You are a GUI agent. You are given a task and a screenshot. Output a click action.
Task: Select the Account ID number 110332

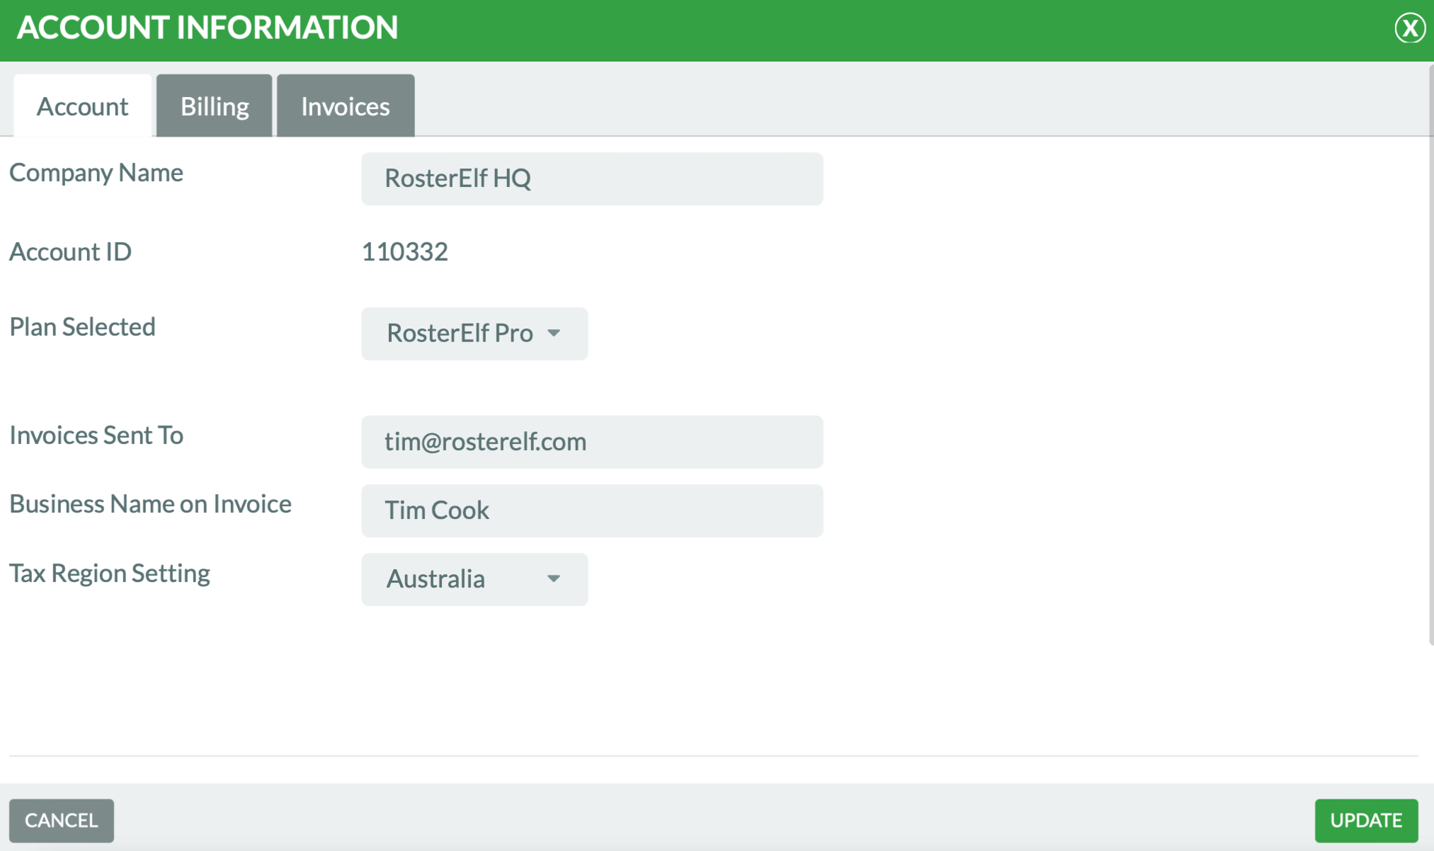405,251
